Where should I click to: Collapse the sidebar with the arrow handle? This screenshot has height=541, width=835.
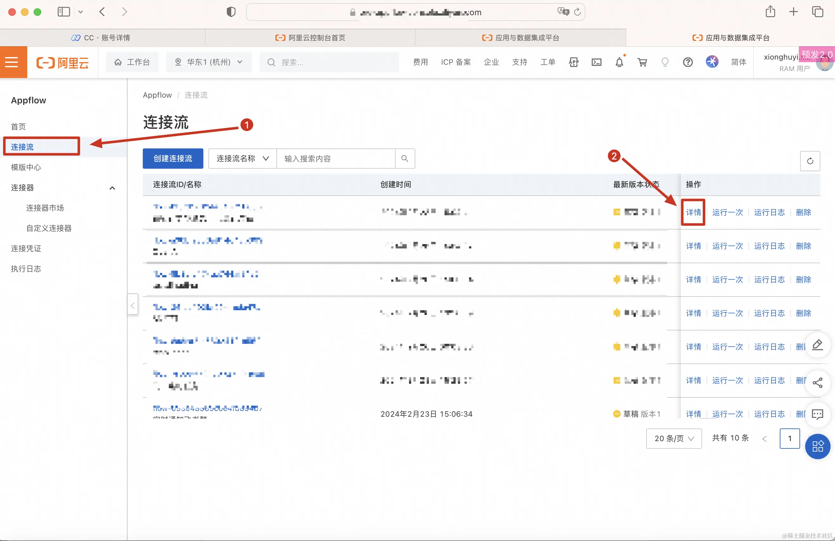coord(132,305)
